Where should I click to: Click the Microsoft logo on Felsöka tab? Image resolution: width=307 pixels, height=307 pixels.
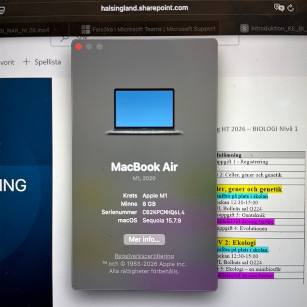pyautogui.click(x=86, y=30)
